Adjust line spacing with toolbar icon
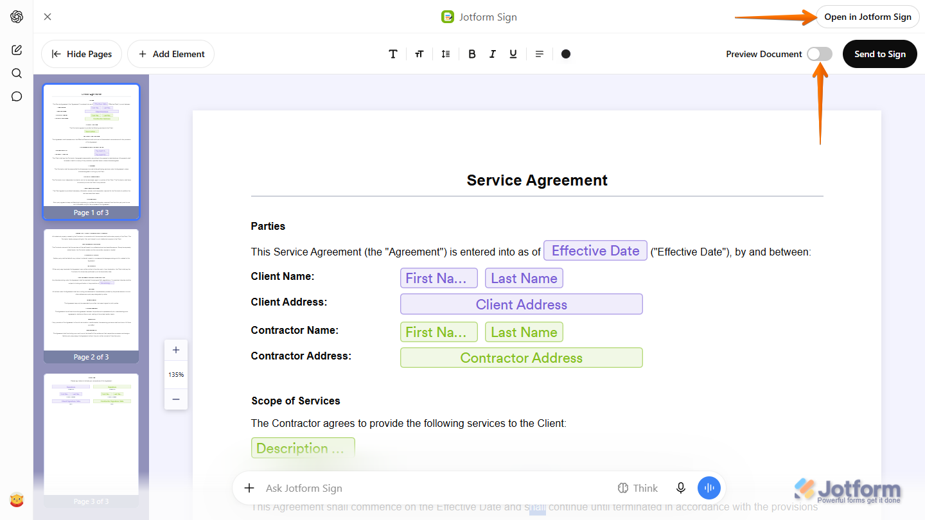Image resolution: width=925 pixels, height=520 pixels. coord(446,54)
